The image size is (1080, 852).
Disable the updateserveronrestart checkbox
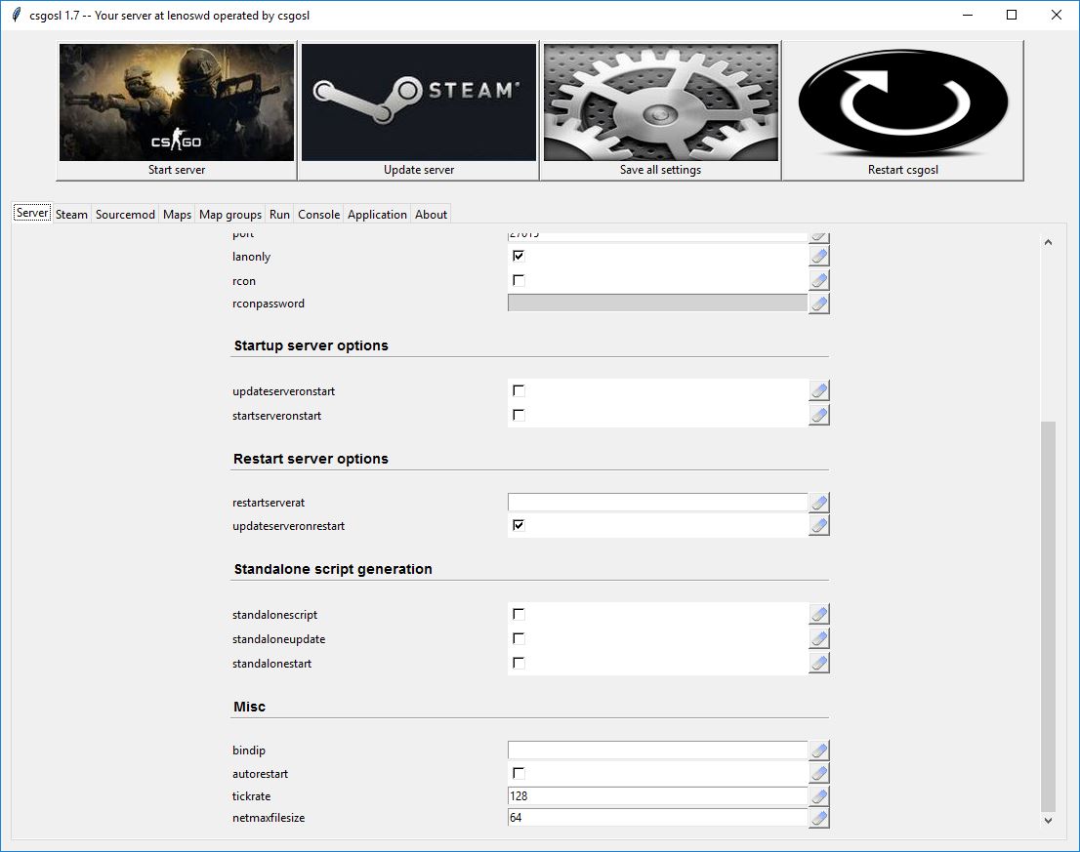tap(519, 525)
